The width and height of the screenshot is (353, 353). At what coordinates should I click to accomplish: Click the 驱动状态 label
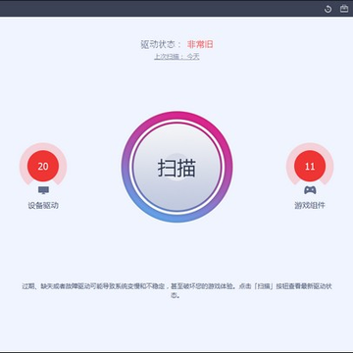click(x=161, y=44)
